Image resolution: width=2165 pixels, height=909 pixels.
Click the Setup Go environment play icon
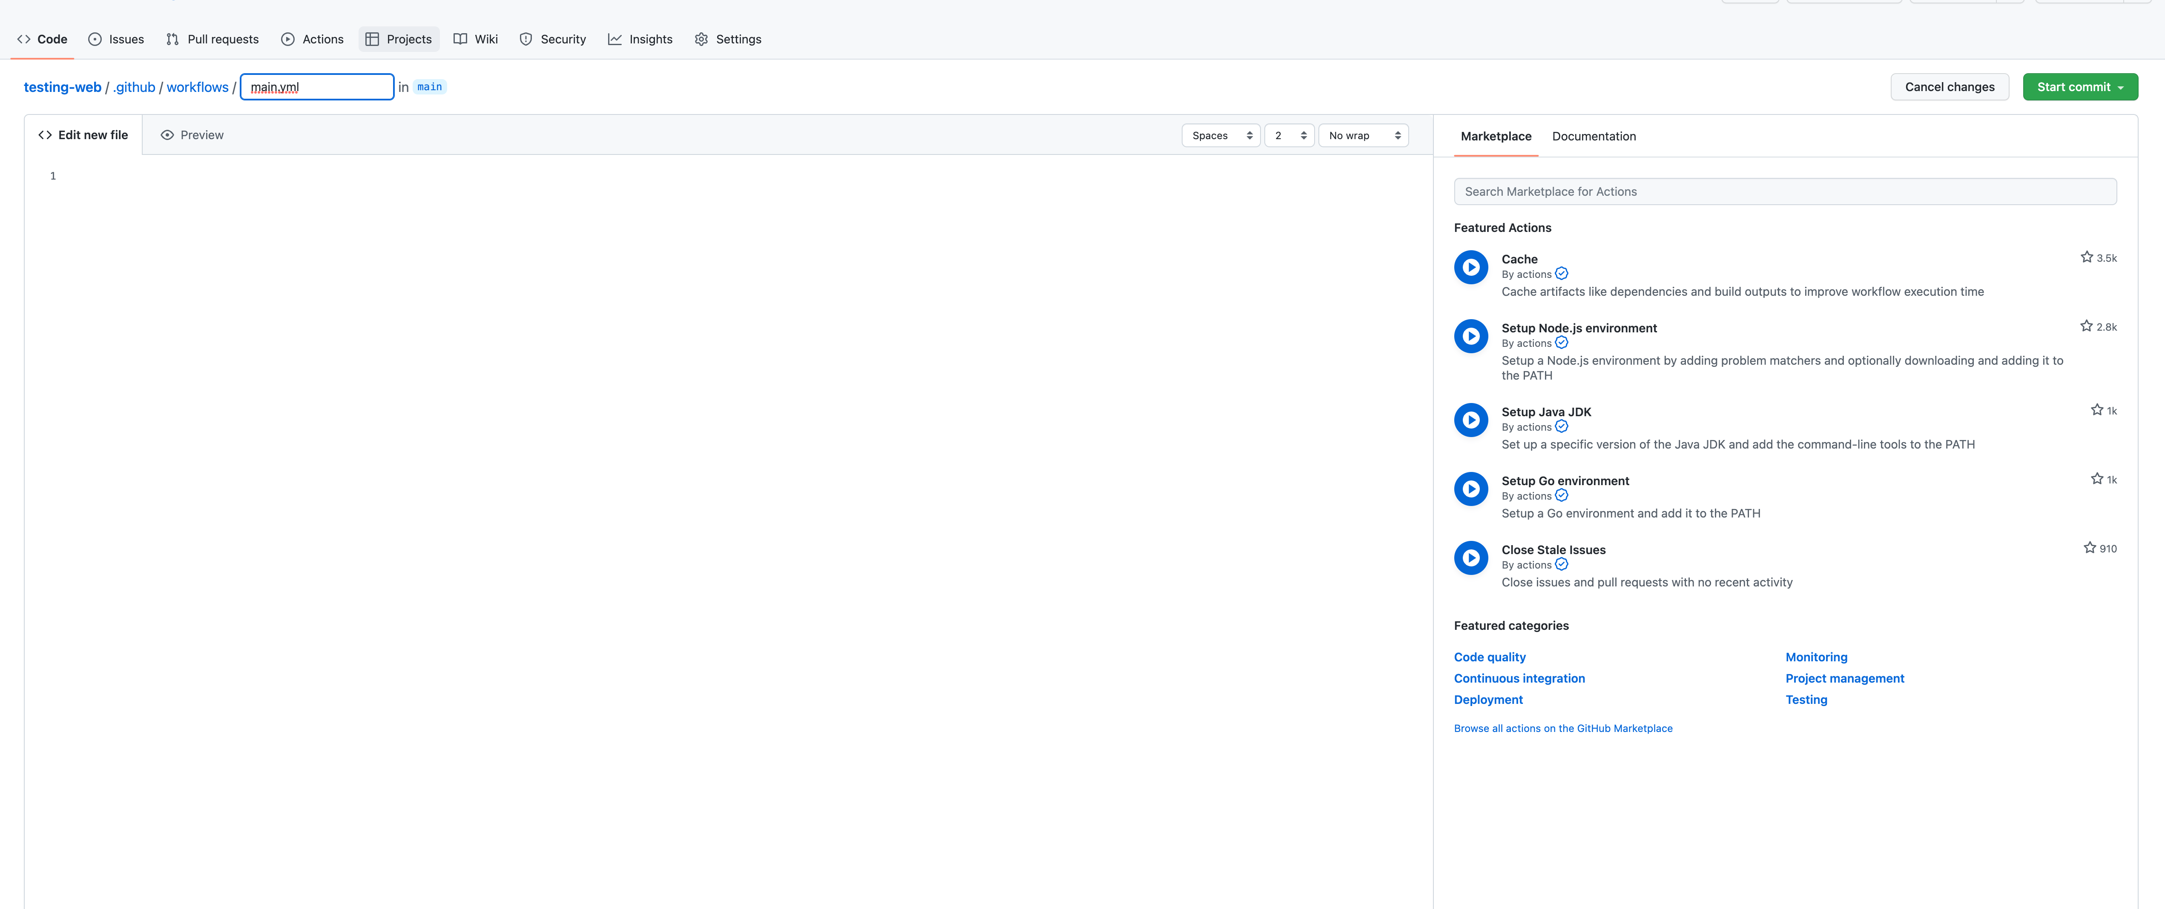coord(1471,489)
